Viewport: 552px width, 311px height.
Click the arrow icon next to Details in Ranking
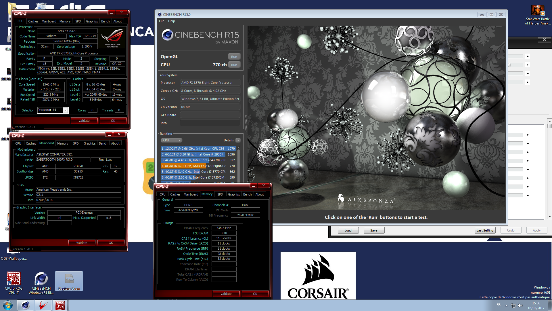pyautogui.click(x=238, y=140)
